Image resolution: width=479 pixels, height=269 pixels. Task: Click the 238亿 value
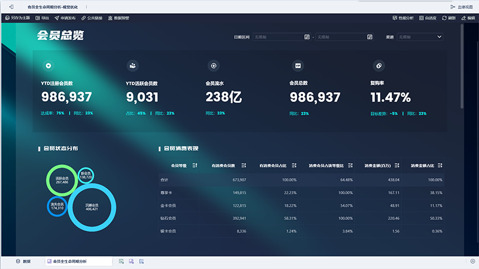[x=223, y=97]
